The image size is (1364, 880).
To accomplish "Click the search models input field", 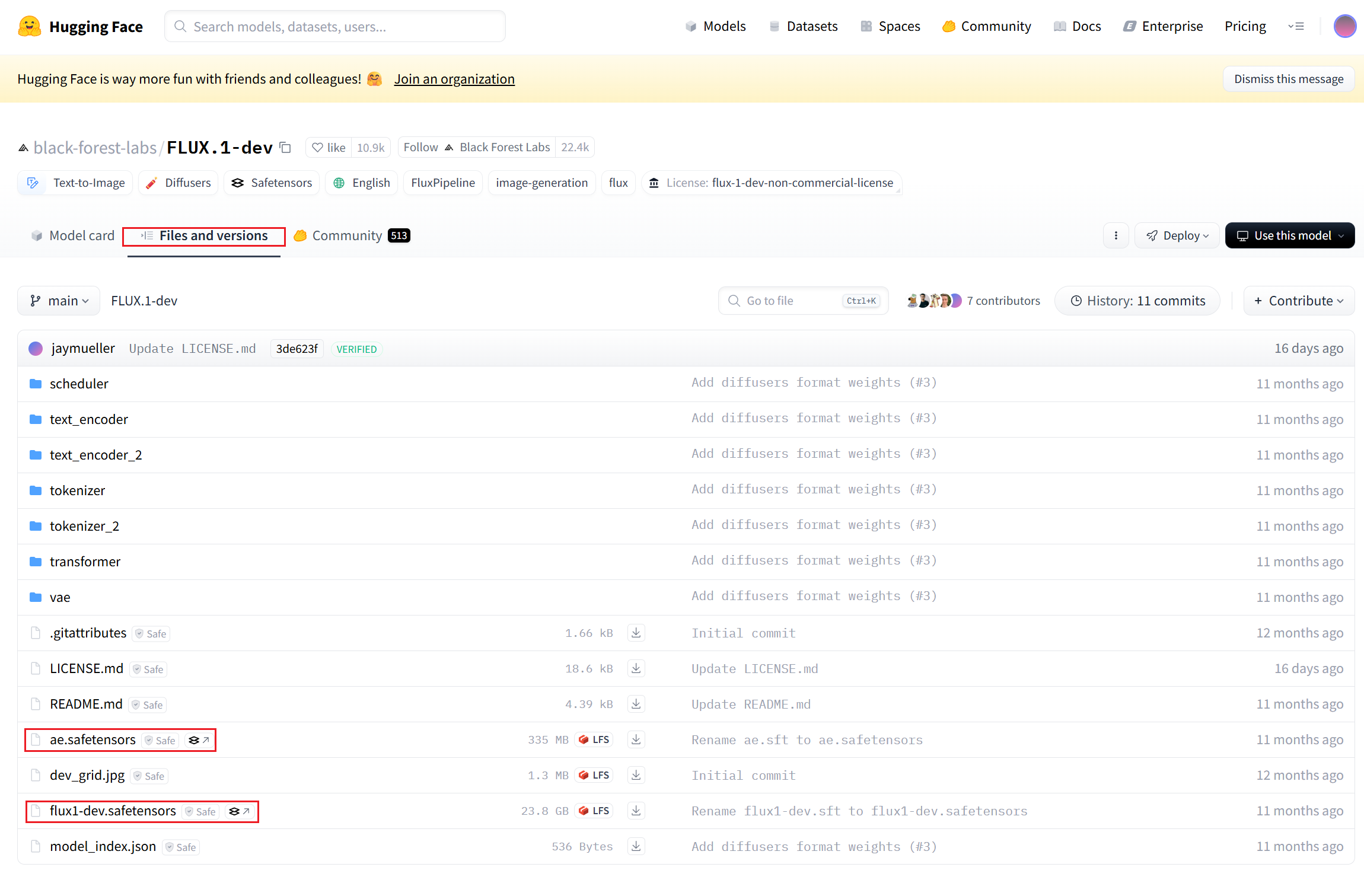I will click(x=335, y=26).
